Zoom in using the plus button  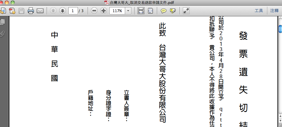(x=103, y=11)
